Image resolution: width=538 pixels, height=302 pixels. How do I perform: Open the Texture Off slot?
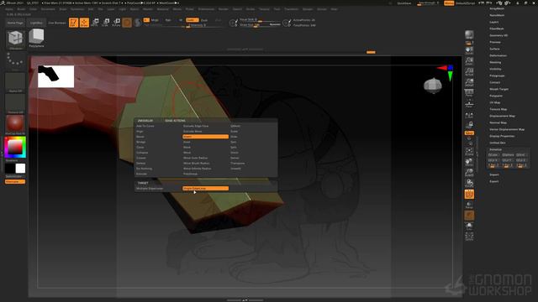point(15,103)
